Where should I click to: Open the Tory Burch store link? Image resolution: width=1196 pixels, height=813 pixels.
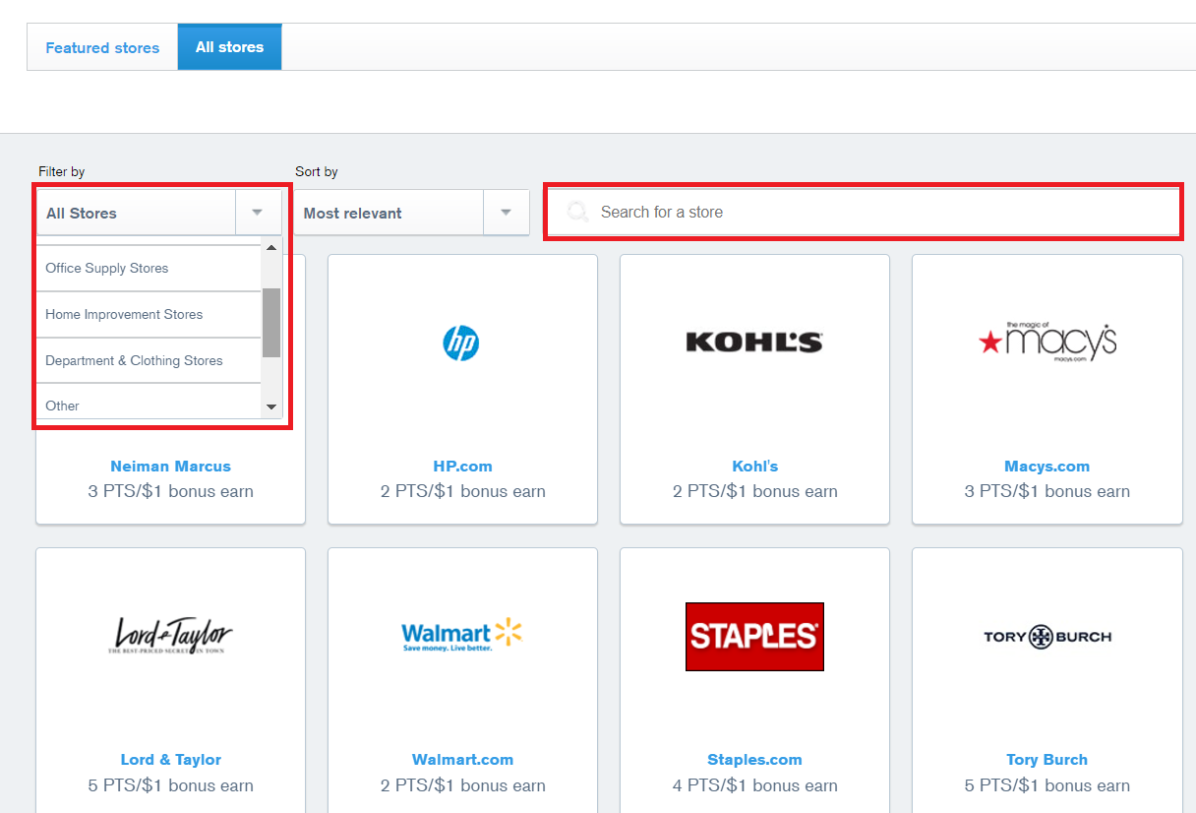click(x=1047, y=760)
